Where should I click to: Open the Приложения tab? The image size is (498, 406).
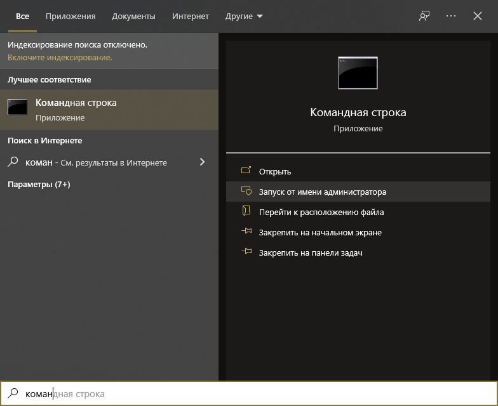[x=71, y=16]
